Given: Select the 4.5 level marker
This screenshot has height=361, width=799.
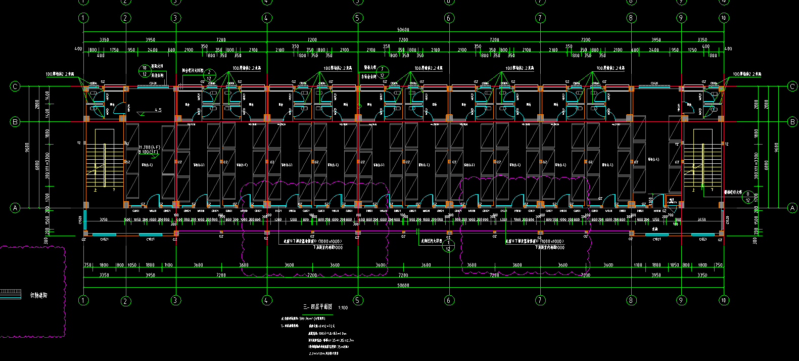Looking at the screenshot, I should click(158, 110).
